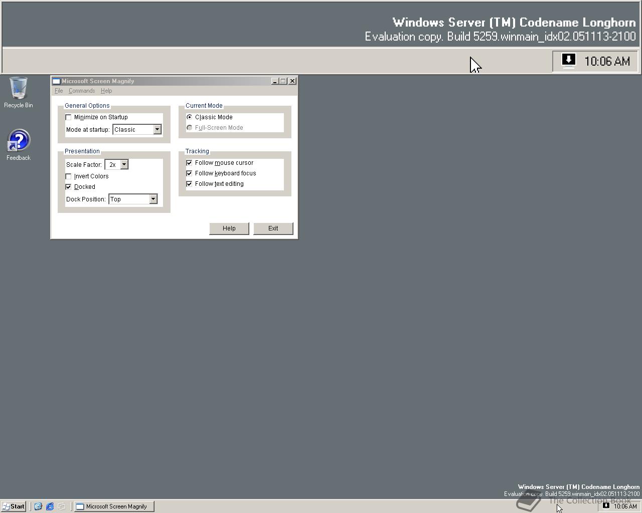Open the Mode at startup dropdown
The image size is (642, 513).
pos(157,130)
